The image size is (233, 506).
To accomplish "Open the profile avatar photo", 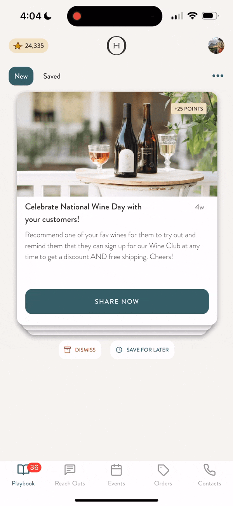I will pos(216,46).
